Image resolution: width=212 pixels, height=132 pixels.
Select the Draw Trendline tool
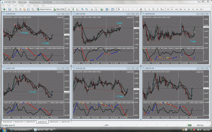[137, 9]
